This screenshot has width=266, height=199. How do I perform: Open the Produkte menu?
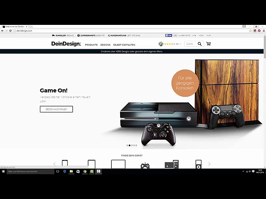pyautogui.click(x=91, y=45)
